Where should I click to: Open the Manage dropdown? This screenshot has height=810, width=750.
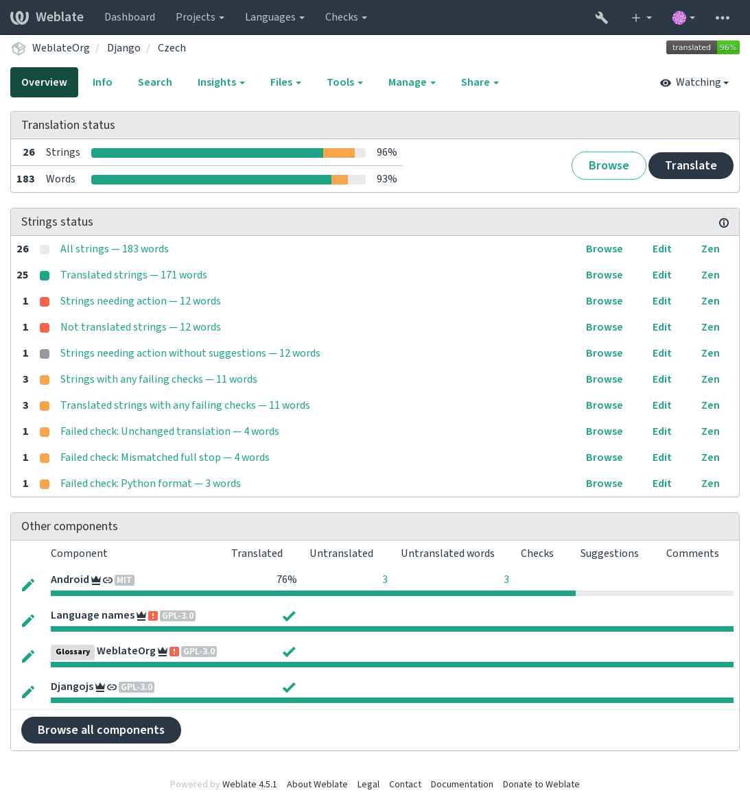[x=412, y=83]
